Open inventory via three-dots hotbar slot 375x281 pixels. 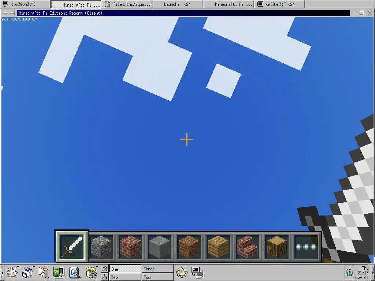pos(306,247)
